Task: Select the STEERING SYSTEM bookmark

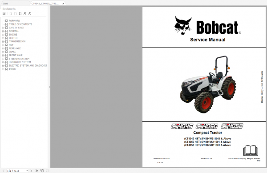Action: tap(19, 59)
